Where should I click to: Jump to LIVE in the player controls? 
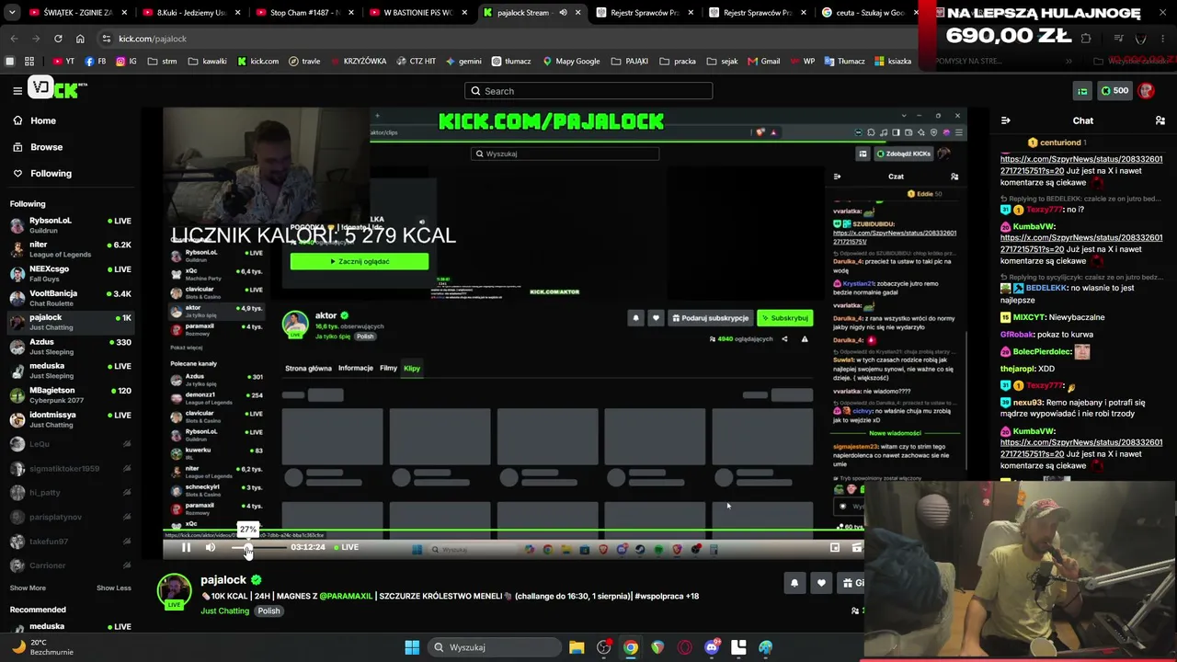[346, 547]
